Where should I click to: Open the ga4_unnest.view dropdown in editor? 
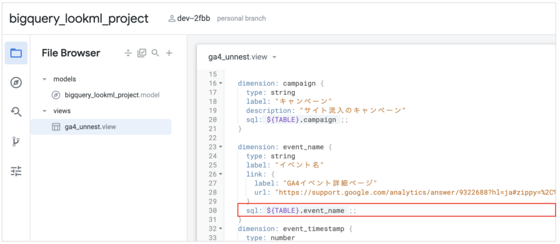click(x=275, y=57)
